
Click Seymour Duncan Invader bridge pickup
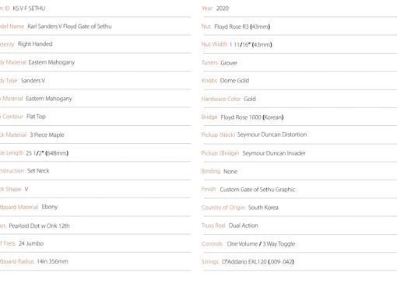coord(274,153)
